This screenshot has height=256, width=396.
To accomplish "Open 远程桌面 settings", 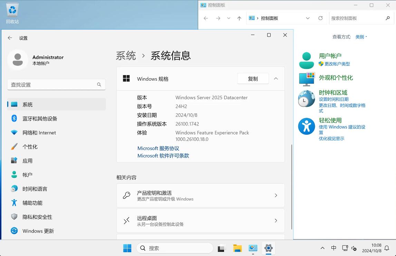I will (x=201, y=221).
